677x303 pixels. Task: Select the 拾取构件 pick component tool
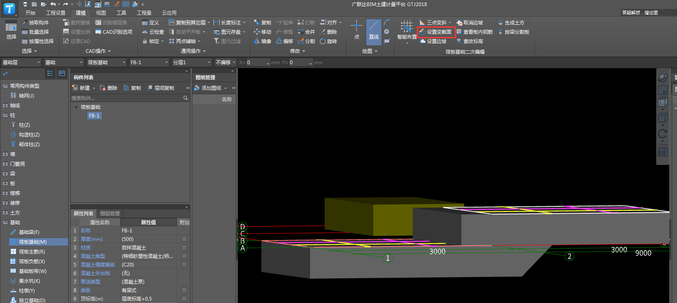click(x=35, y=23)
